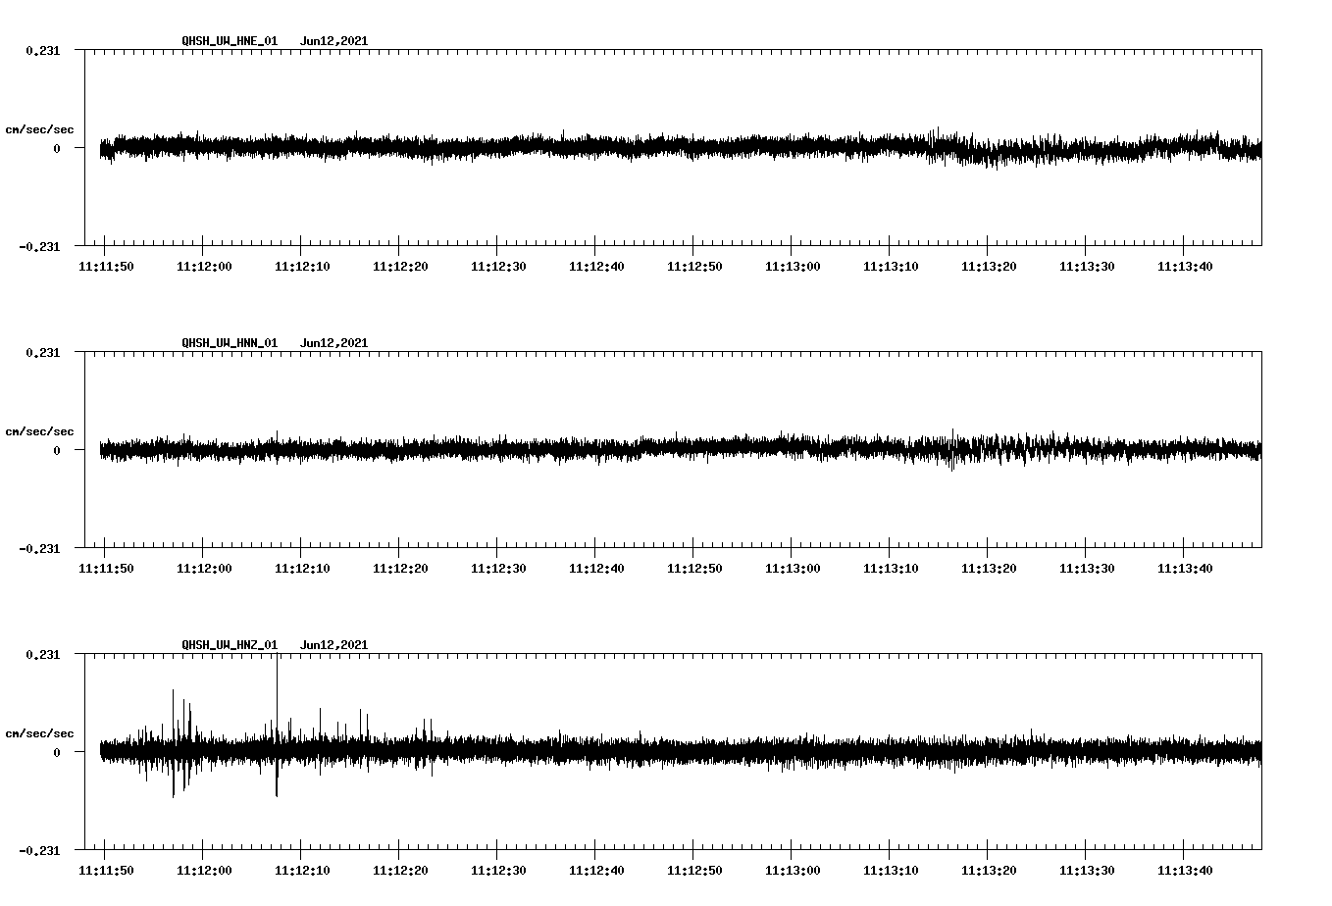Select the 11:12:50 time label under HNN plot
The image size is (1332, 906).
pyautogui.click(x=694, y=569)
